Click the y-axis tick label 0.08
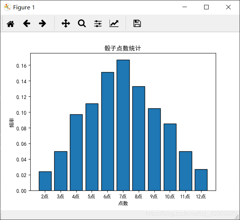The image size is (240, 220). [21, 128]
